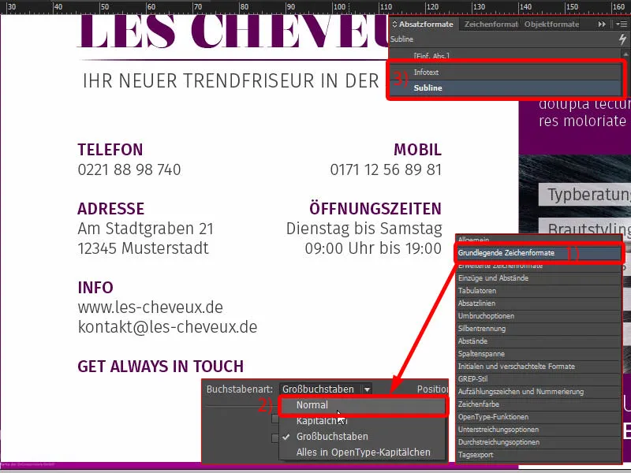
Task: Click the ADRESSE heading
Action: pyautogui.click(x=110, y=209)
